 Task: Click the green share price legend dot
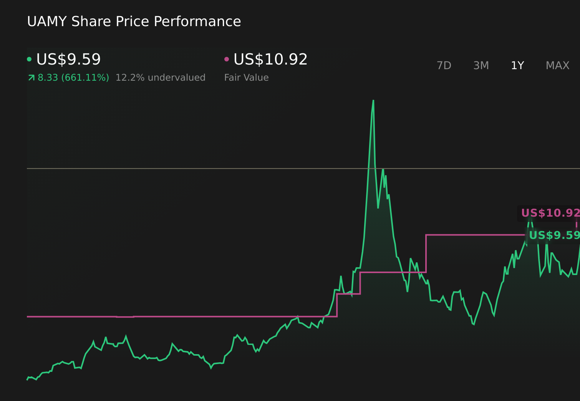30,59
